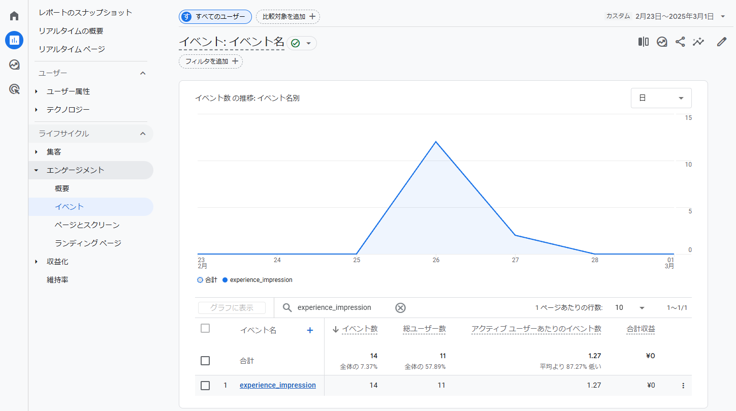Click the グラフに表示 button
736x411 pixels.
click(232, 307)
